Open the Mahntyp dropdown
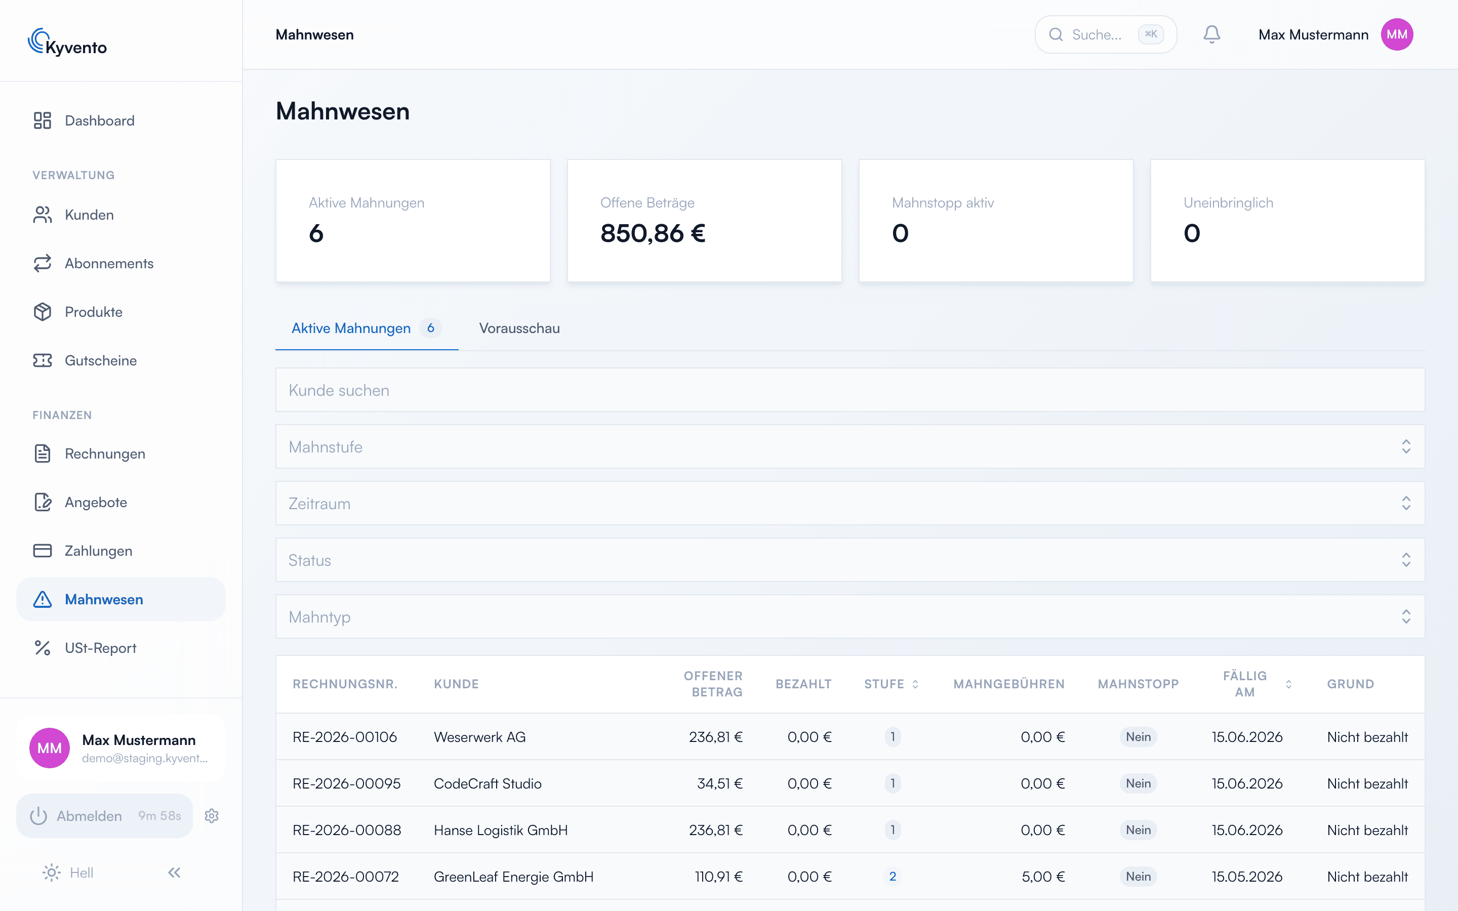Viewport: 1458px width, 911px height. pos(850,616)
